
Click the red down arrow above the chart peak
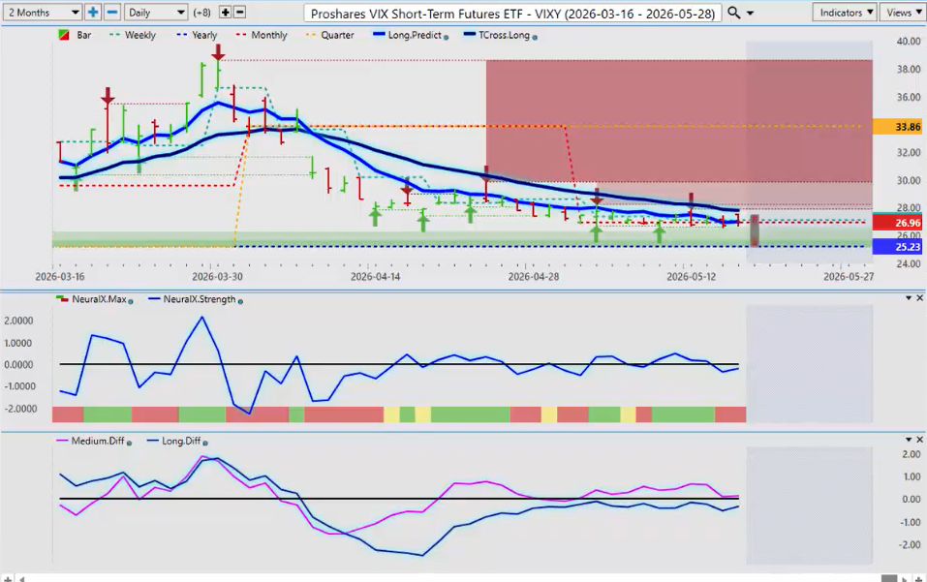(218, 52)
